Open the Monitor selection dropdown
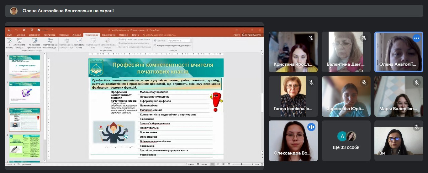This screenshot has height=173, width=428. coord(179,41)
